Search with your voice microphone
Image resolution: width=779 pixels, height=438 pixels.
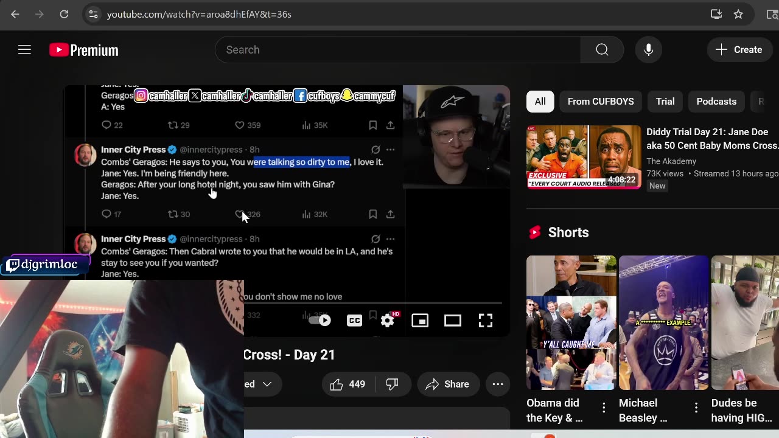649,50
